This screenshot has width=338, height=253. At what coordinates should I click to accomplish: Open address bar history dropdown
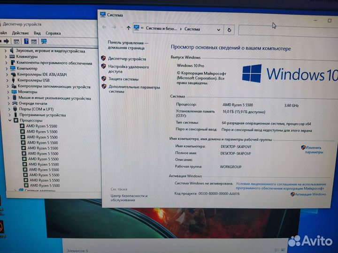pos(219,30)
